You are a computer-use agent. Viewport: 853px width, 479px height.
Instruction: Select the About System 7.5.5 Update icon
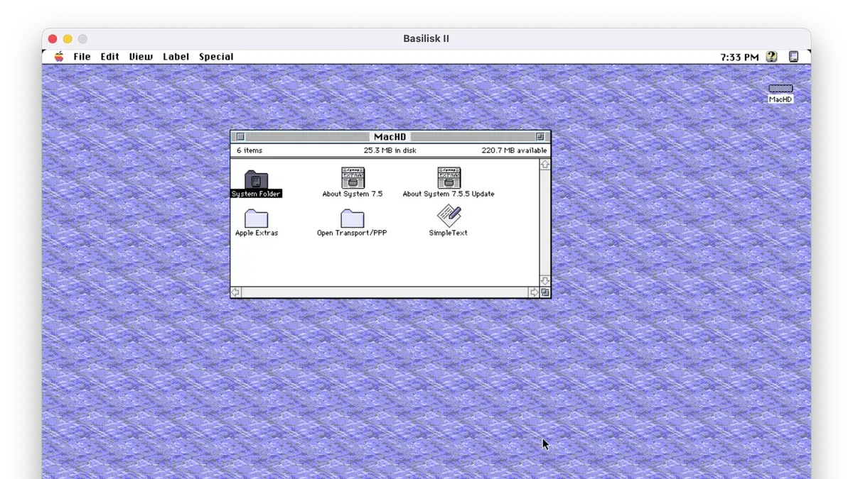pos(449,178)
